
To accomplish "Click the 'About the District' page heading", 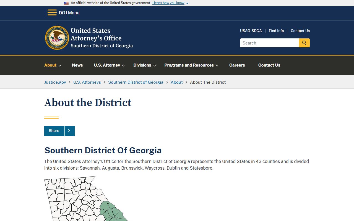I will click(88, 102).
